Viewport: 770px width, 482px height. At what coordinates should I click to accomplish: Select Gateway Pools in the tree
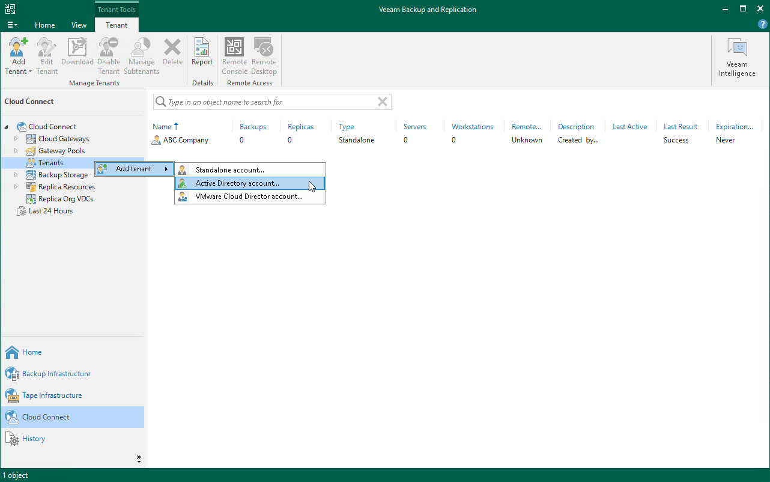click(x=61, y=151)
